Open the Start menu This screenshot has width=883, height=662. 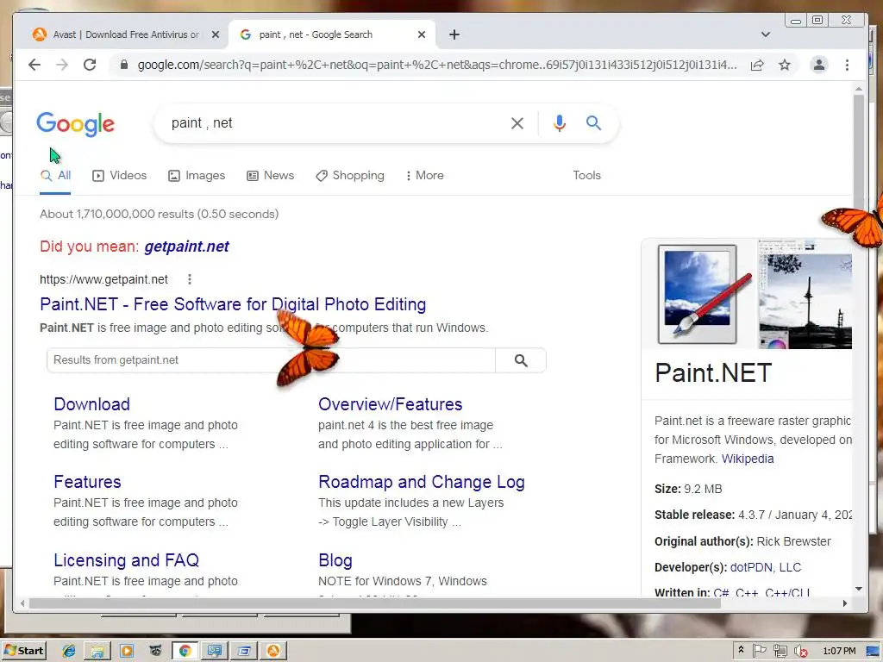(23, 651)
